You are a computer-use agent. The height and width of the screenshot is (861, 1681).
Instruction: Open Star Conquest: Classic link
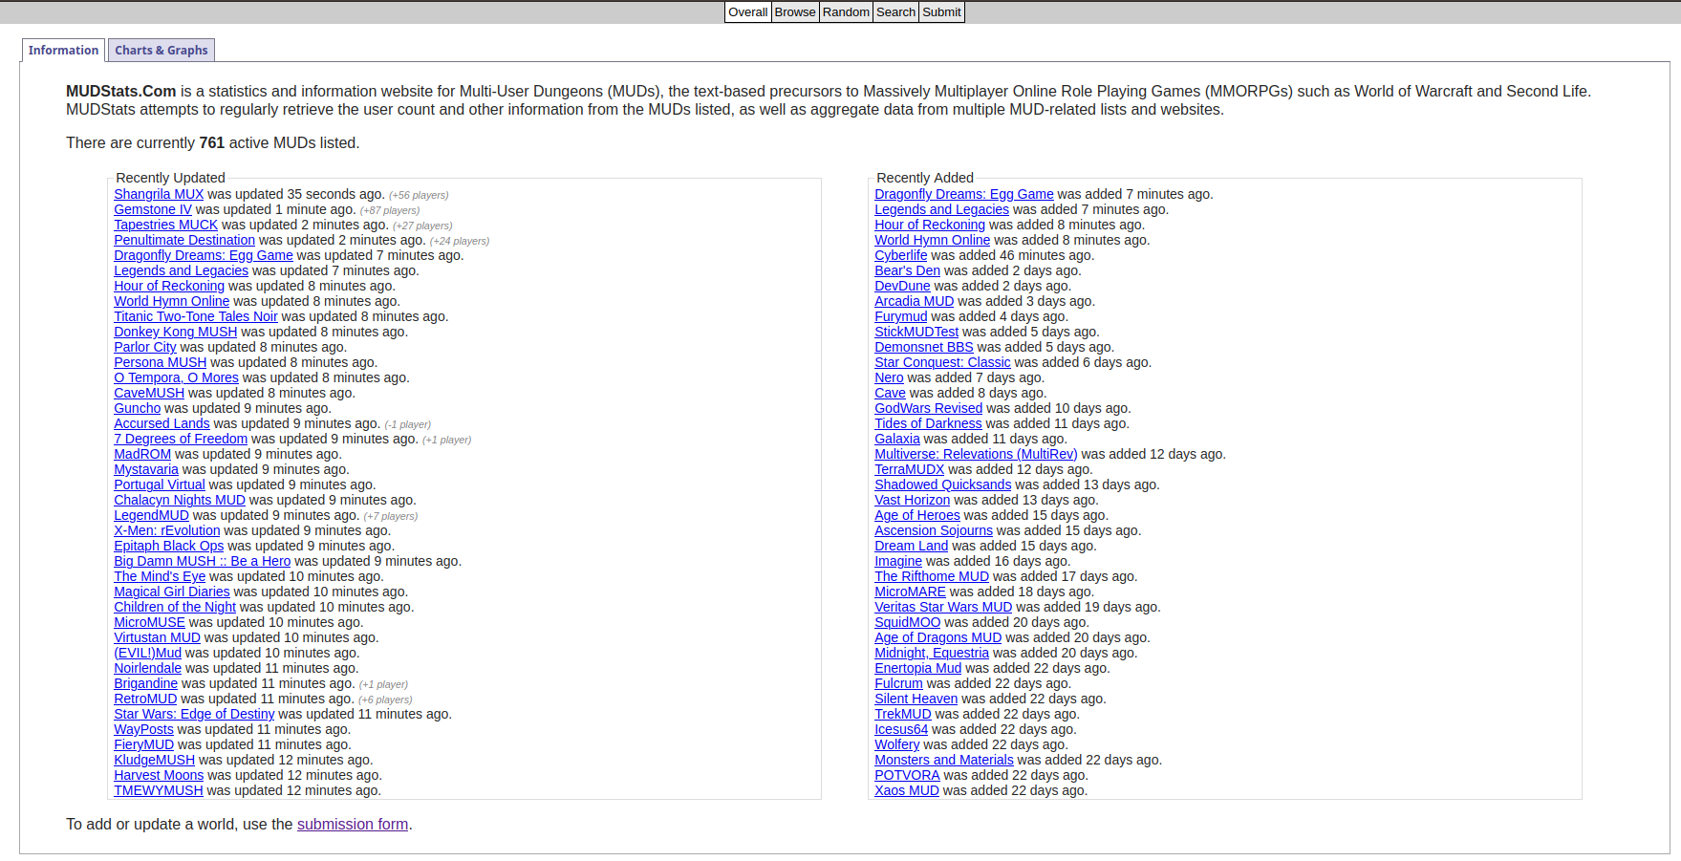point(942,362)
